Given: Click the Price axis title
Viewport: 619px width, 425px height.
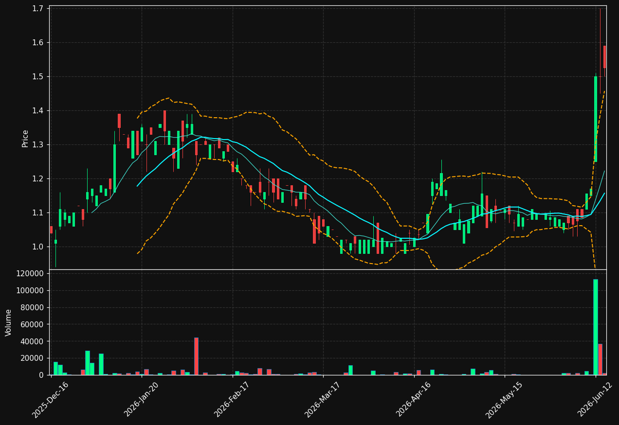Looking at the screenshot, I should click(x=25, y=138).
